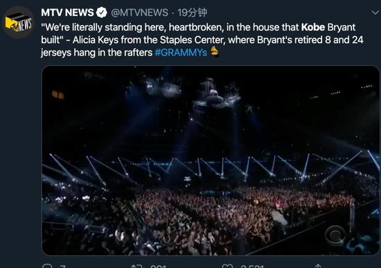This screenshot has height=268, width=381.
Task: Click the CBS eye watermark on the video
Action: coord(335,235)
